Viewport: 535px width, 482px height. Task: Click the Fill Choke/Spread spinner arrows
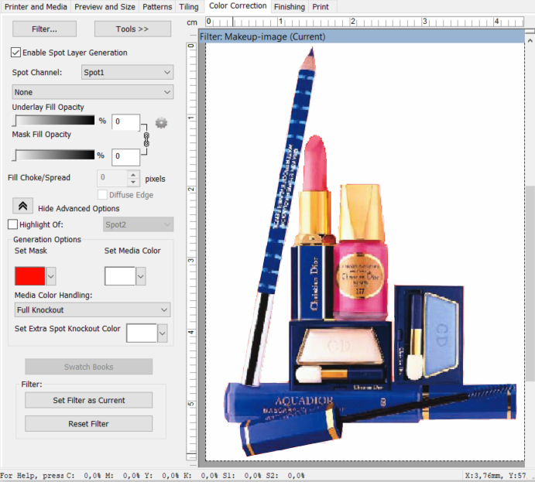pyautogui.click(x=134, y=178)
